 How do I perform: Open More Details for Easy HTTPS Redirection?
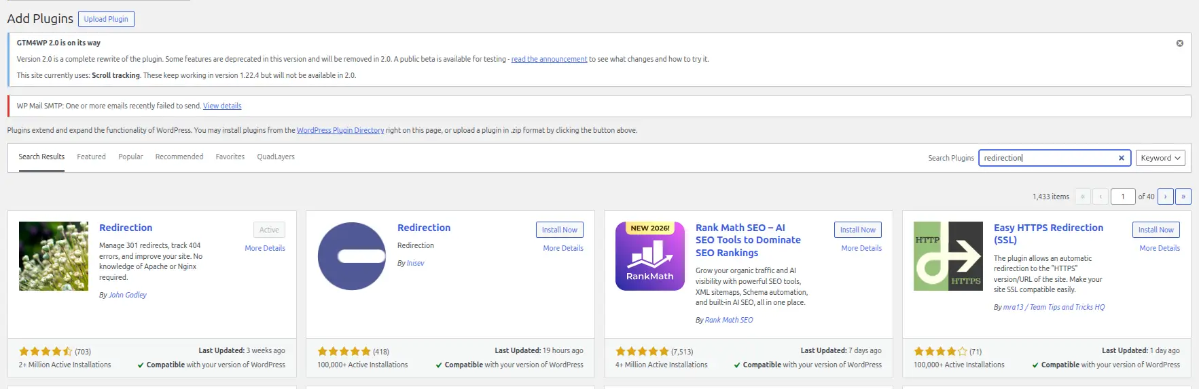(1160, 248)
